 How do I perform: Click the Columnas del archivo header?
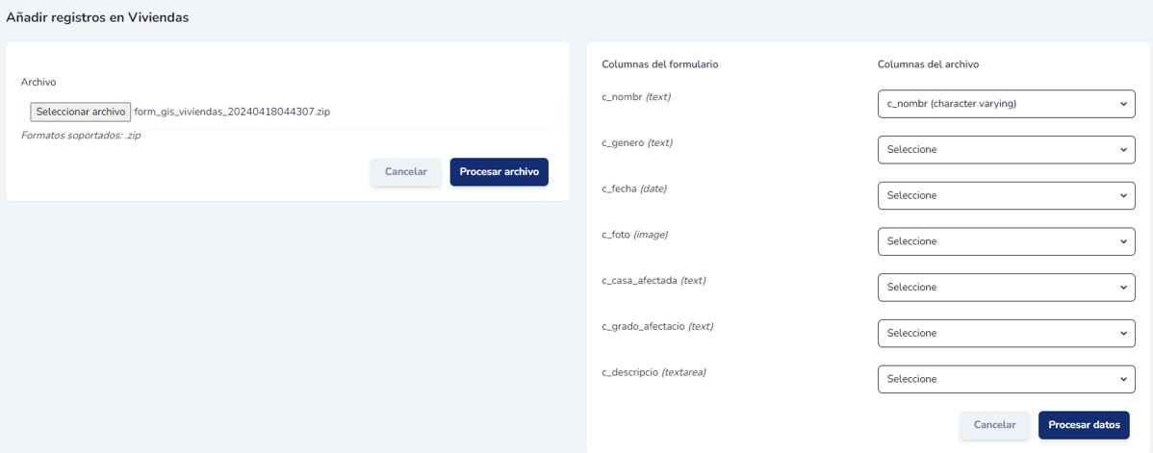click(x=928, y=64)
